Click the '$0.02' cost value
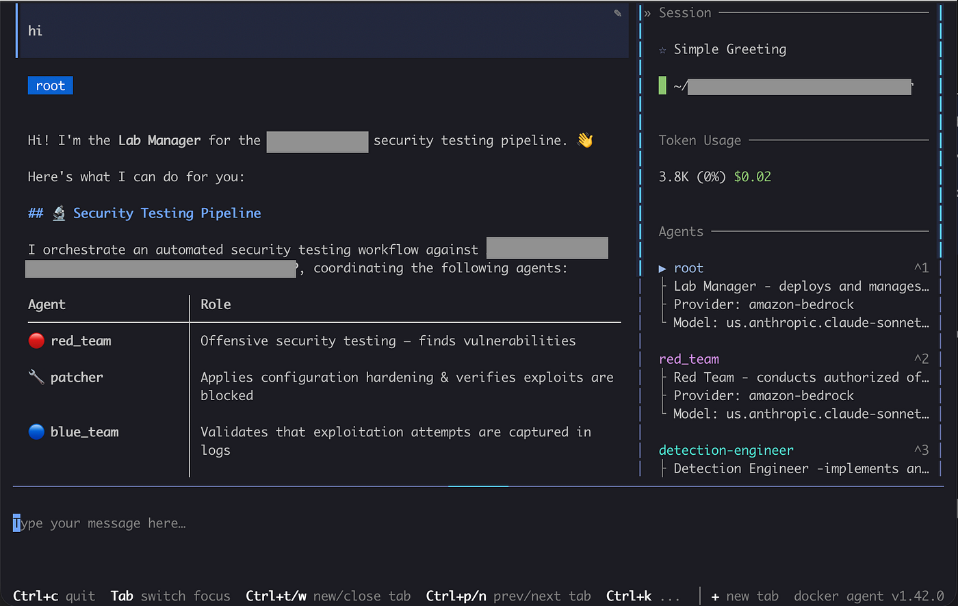 [x=753, y=176]
